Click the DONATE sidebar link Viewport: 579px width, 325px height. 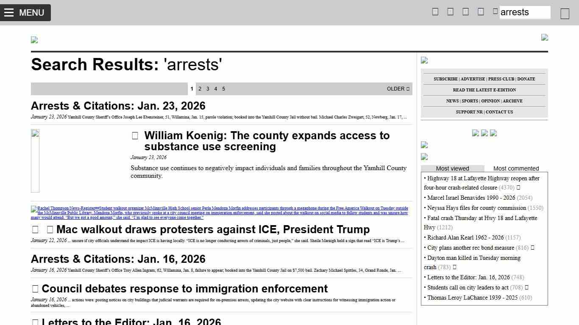click(x=526, y=79)
